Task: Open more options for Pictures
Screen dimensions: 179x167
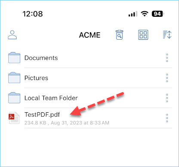Action: (167, 78)
